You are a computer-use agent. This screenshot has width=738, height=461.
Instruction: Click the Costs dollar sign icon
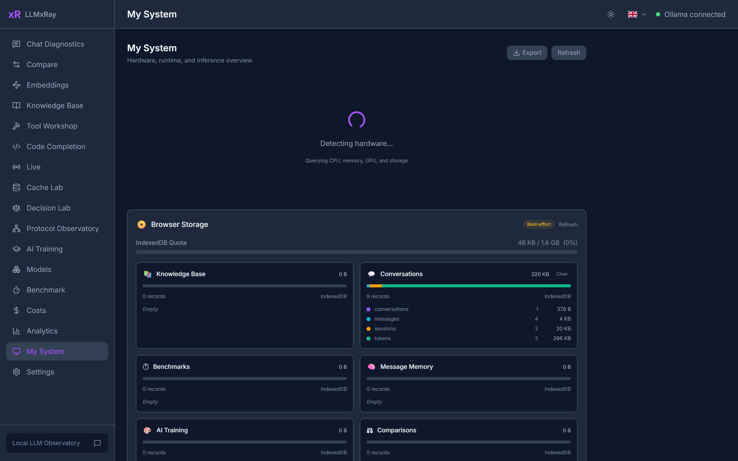pos(16,310)
